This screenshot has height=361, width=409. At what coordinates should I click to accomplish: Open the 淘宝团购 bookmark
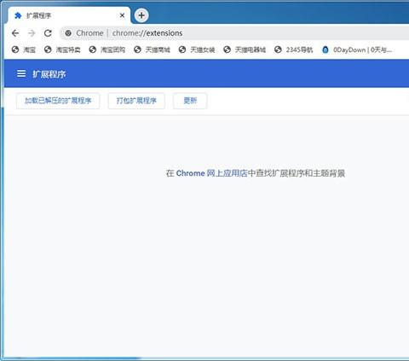[107, 49]
